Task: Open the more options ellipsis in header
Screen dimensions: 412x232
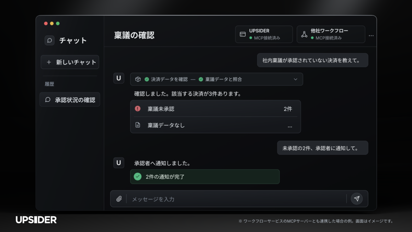Action: click(x=371, y=35)
